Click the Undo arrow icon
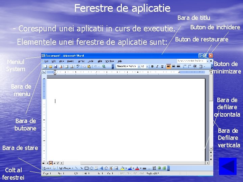This screenshot has height=182, width=243. (x=95, y=66)
